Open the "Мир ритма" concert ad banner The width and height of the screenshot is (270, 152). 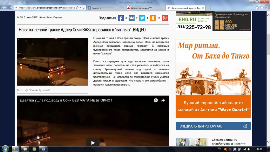[213, 79]
